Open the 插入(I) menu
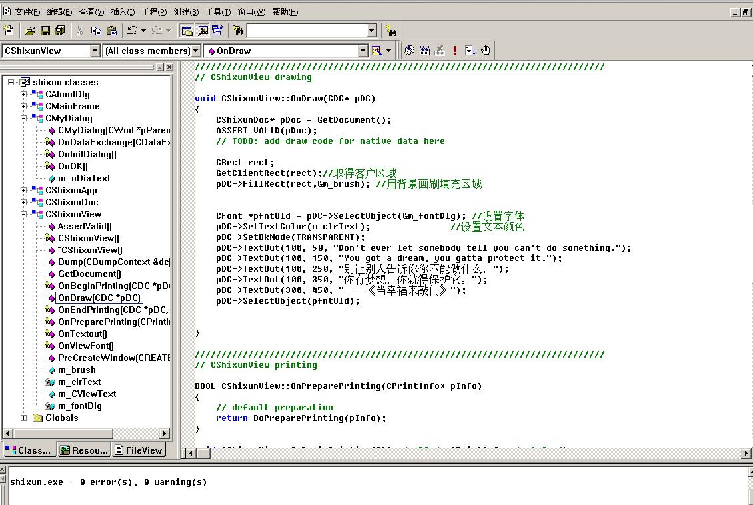Screen dimensions: 753x505 point(123,12)
